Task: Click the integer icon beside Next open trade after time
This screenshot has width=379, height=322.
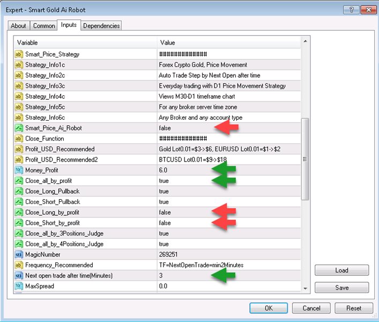Action: point(19,275)
